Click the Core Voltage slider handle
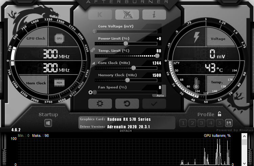This screenshot has width=254, height=166. (95, 31)
